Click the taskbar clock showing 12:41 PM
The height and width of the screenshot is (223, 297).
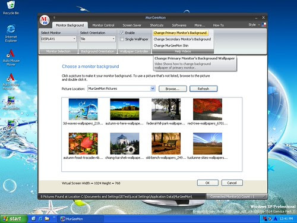click(286, 219)
